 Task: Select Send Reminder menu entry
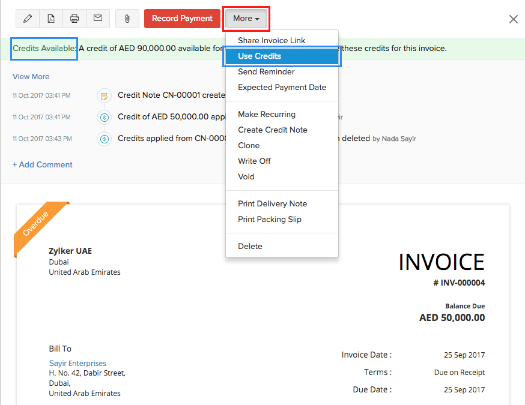[266, 72]
